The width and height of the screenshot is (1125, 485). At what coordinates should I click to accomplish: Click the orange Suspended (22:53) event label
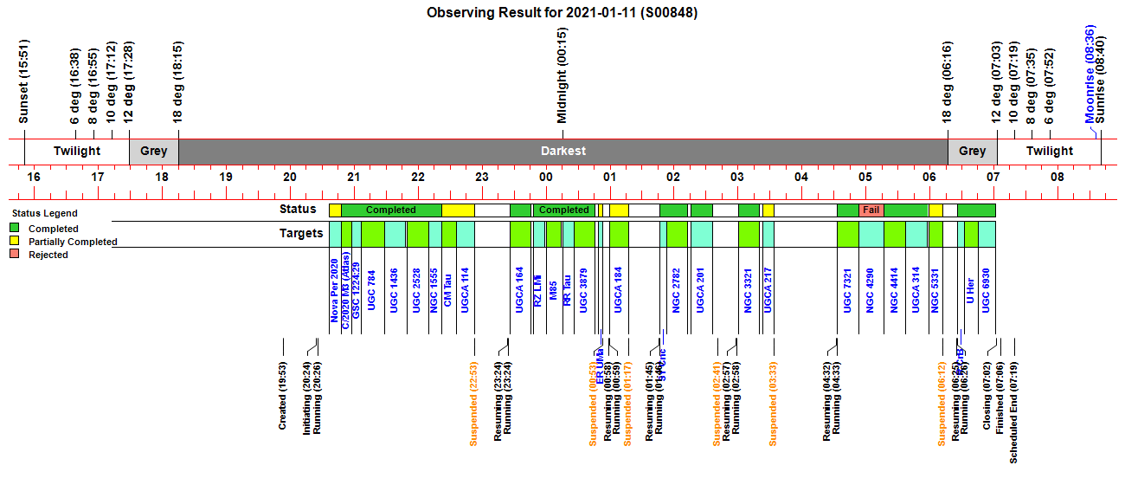click(x=474, y=403)
